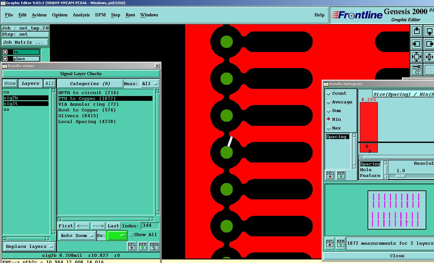434x263 pixels.
Task: Toggle the ts layer square icon
Action: pyautogui.click(x=5, y=52)
